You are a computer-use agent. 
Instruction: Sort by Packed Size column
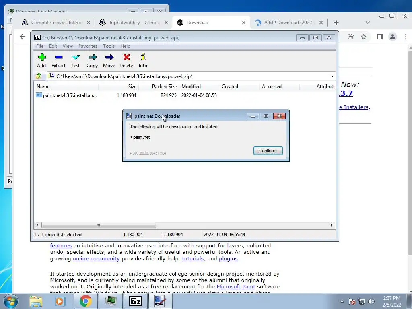(x=159, y=87)
